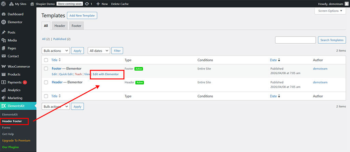The image size is (350, 152).
Task: Switch to the Header tab
Action: pos(59,26)
